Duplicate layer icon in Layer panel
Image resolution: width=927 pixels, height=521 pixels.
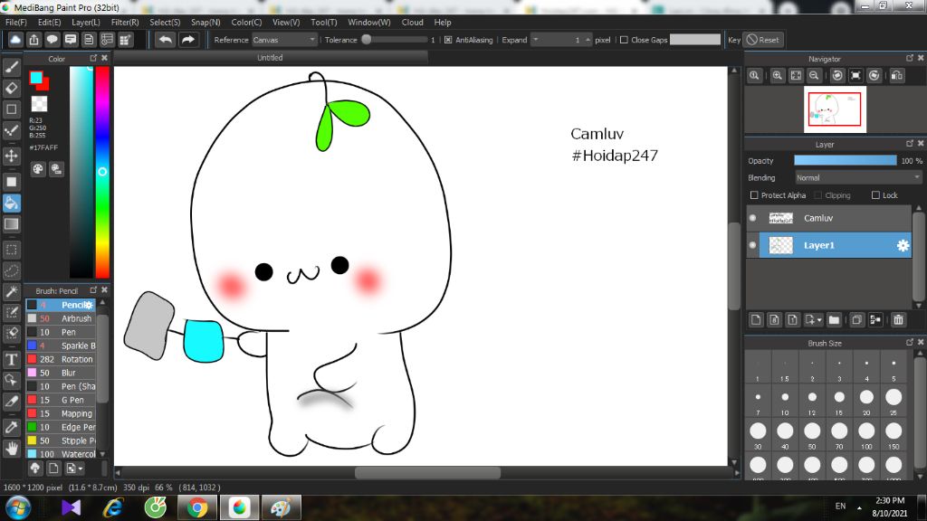point(856,319)
